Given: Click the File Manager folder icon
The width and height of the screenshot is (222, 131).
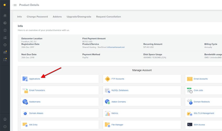Looking at the screenshot, I should click(107, 125).
